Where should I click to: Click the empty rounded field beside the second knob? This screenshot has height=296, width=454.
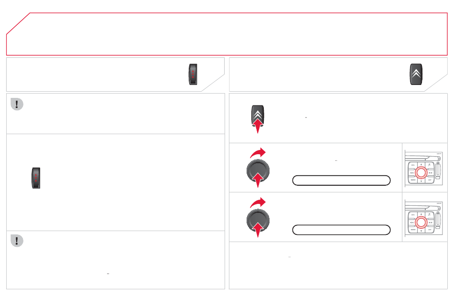tap(341, 230)
